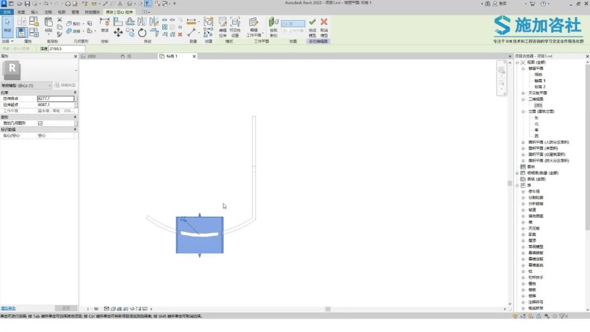Image resolution: width=590 pixels, height=332 pixels.
Task: Select the Mirror pick axis tool
Action: tap(142, 22)
